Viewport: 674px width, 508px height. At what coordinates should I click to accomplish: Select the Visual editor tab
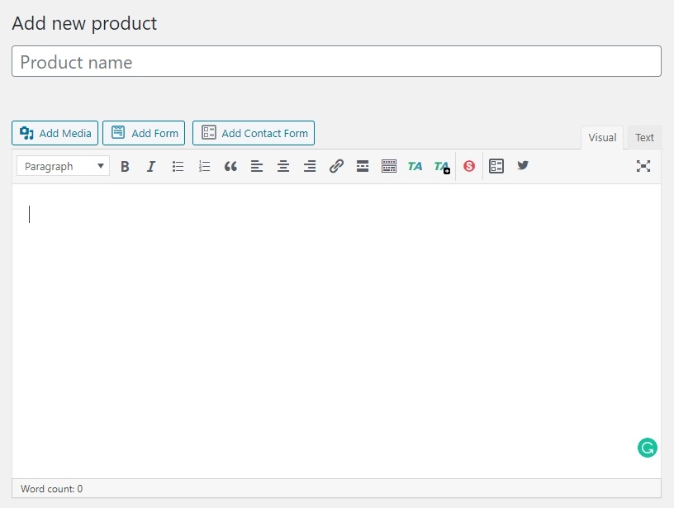(x=602, y=137)
